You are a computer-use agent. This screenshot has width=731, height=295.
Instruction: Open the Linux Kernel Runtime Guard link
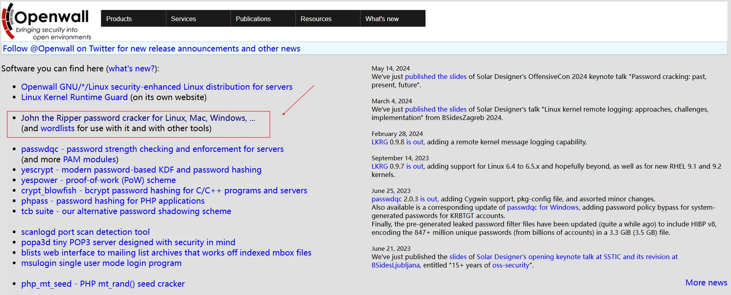(x=74, y=97)
